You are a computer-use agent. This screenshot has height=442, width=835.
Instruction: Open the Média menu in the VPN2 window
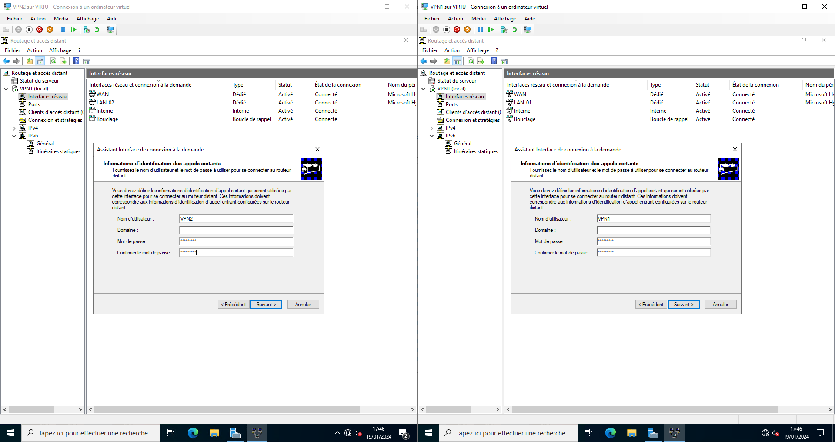tap(61, 19)
